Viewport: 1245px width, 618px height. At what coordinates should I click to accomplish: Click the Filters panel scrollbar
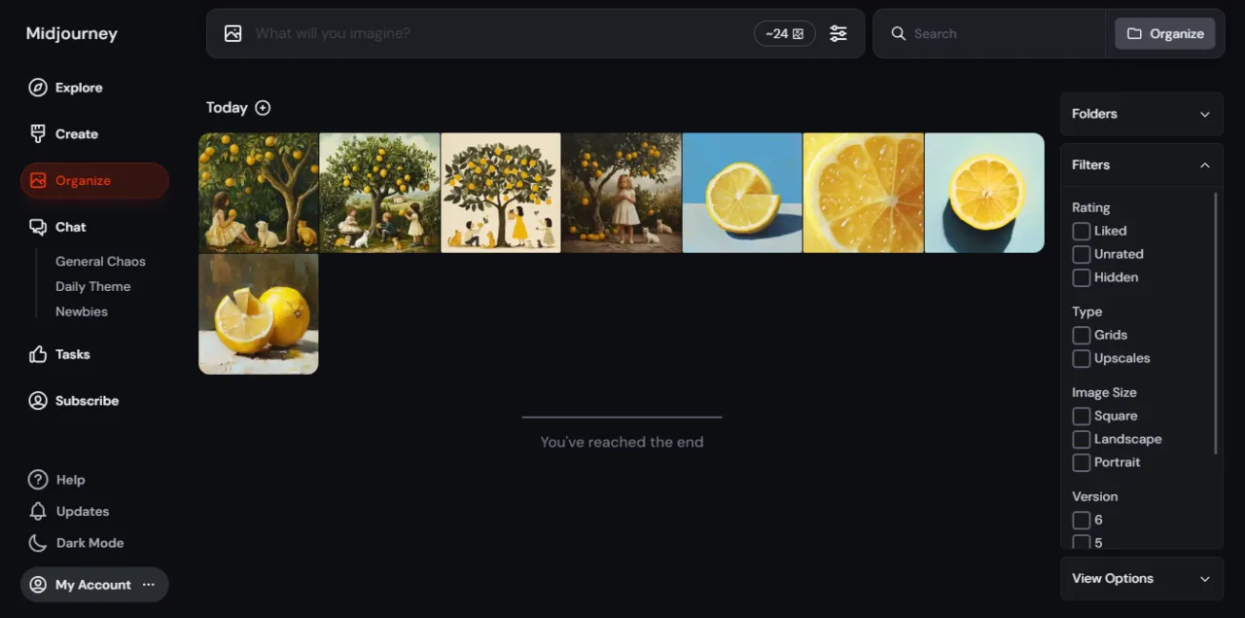click(x=1216, y=323)
